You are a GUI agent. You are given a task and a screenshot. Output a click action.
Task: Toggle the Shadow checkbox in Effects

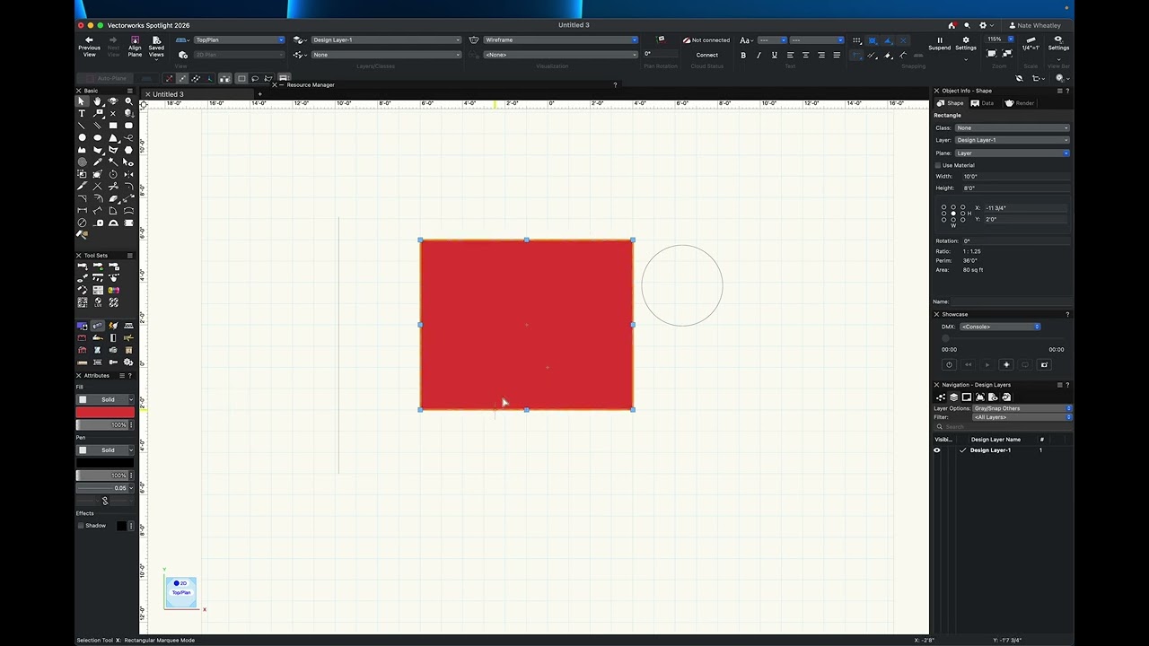81,526
